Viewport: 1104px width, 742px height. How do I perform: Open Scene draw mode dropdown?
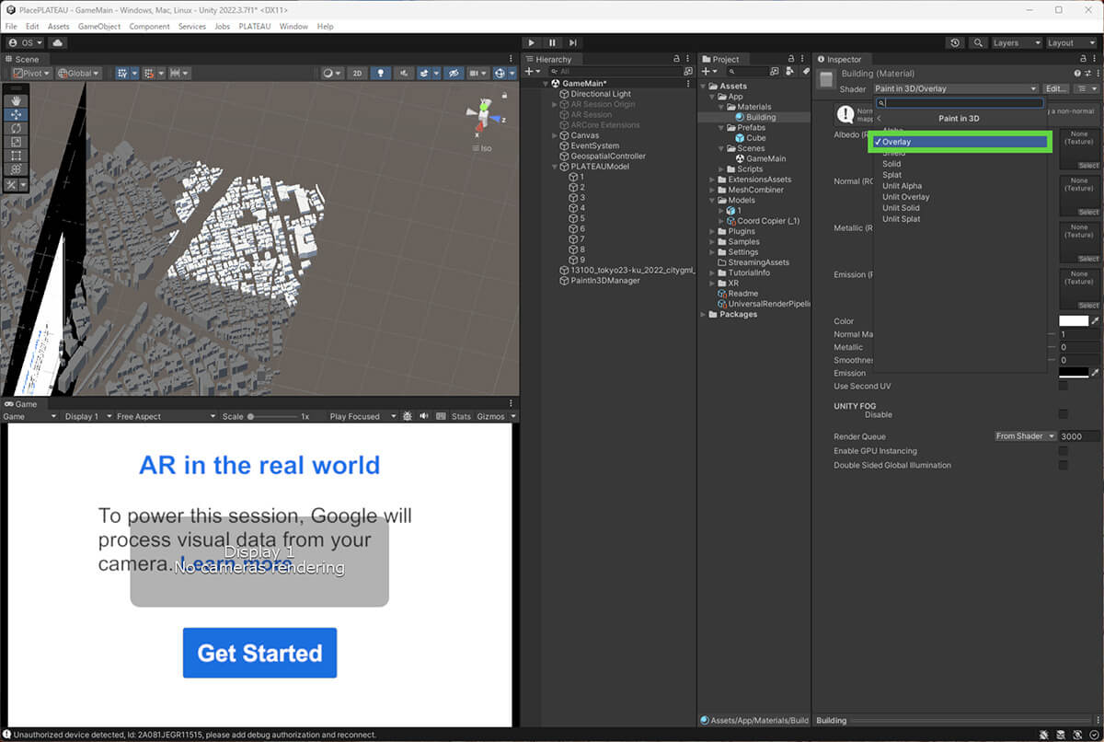point(331,73)
